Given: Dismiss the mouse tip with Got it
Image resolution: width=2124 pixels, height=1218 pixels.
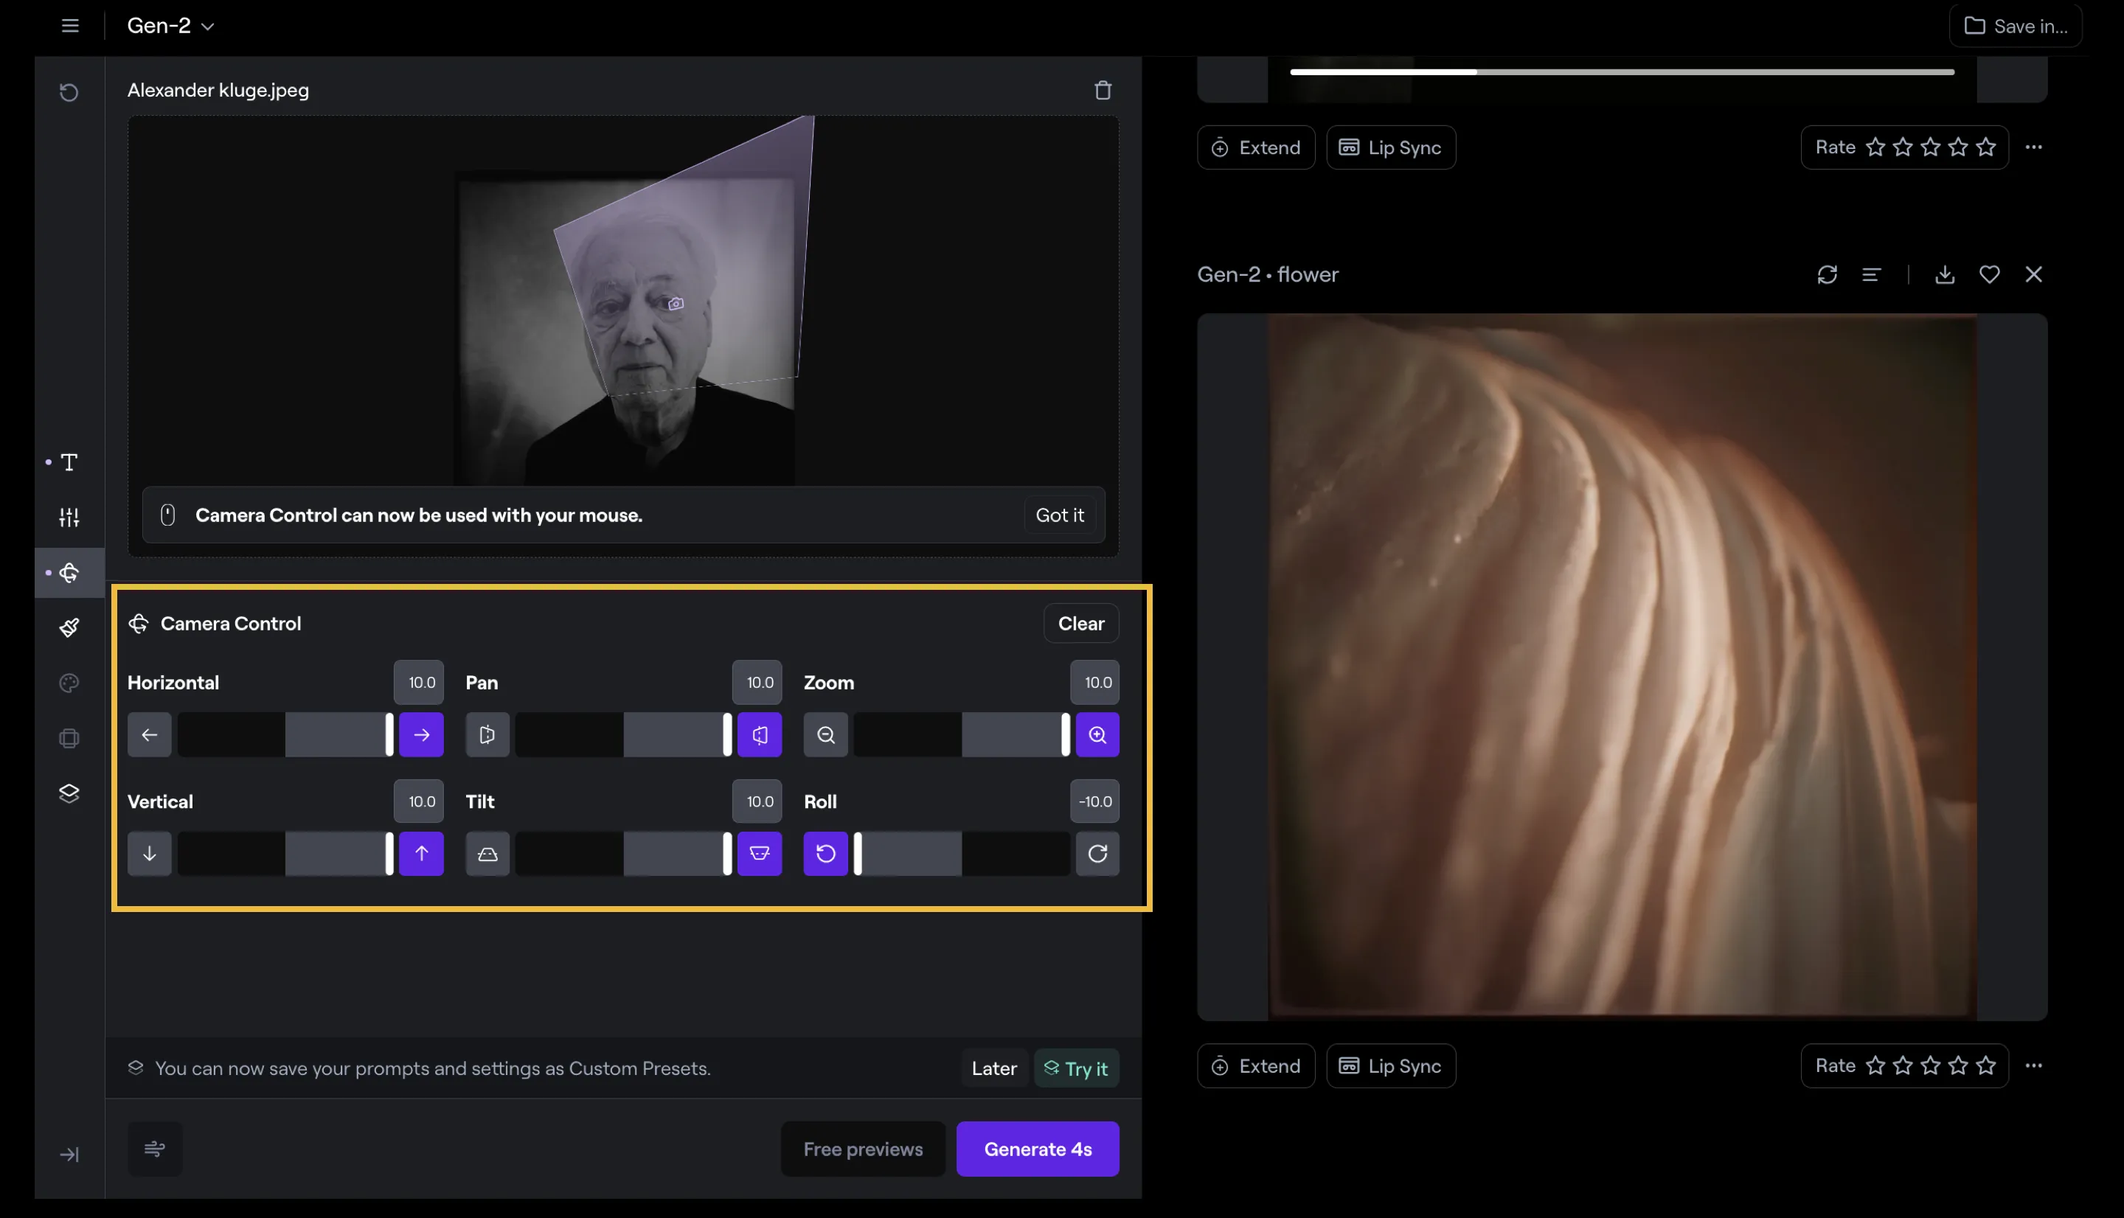Looking at the screenshot, I should click(1059, 515).
